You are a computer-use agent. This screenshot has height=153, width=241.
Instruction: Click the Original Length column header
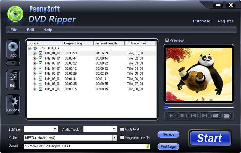[x=78, y=43]
